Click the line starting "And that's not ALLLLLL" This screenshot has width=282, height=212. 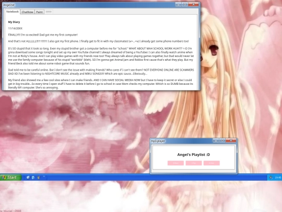pos(98,41)
